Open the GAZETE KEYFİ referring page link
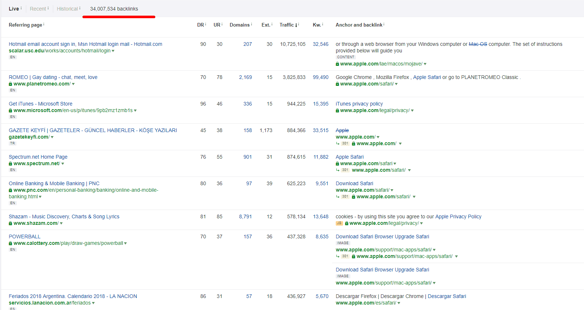Viewport: 584px width, 310px height. (x=93, y=130)
